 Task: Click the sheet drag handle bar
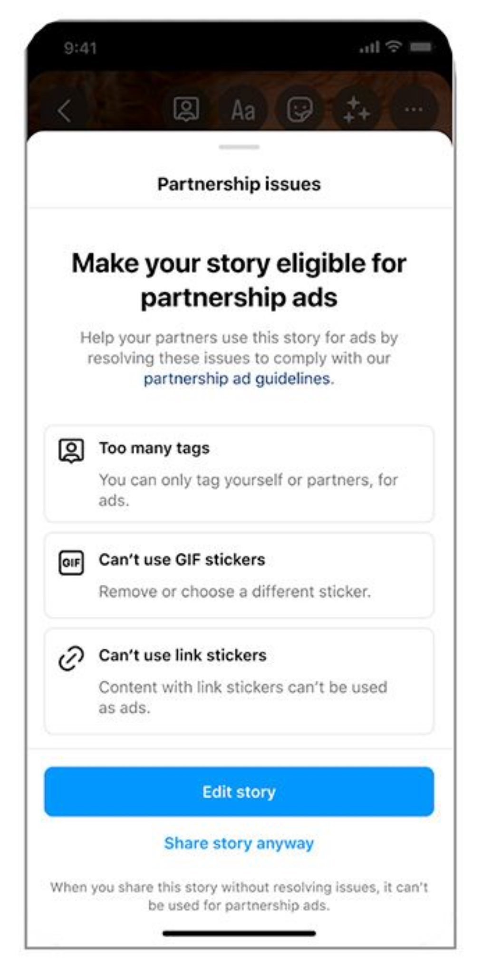tap(239, 147)
